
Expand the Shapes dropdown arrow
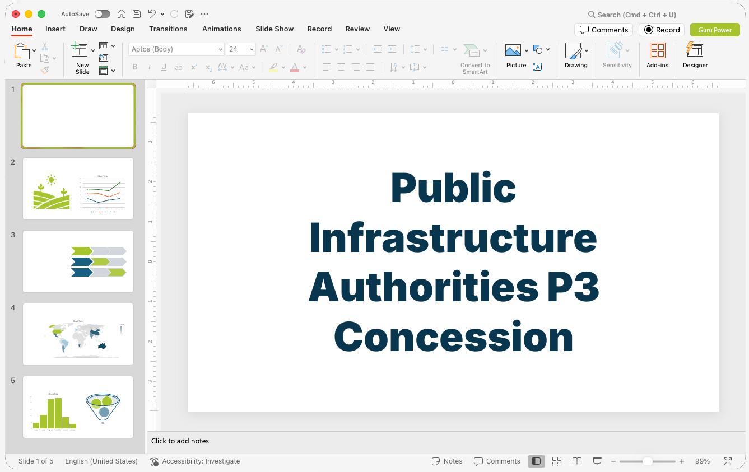coord(548,49)
